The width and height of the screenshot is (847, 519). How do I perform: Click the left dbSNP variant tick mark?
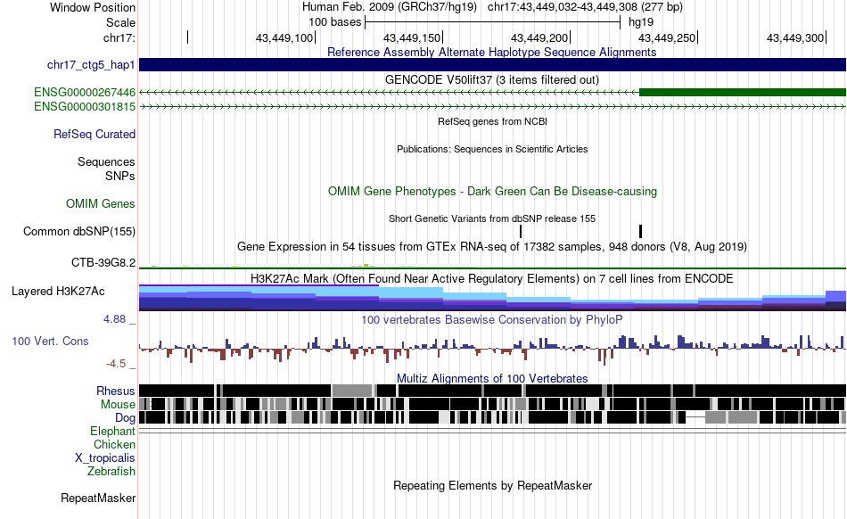521,231
